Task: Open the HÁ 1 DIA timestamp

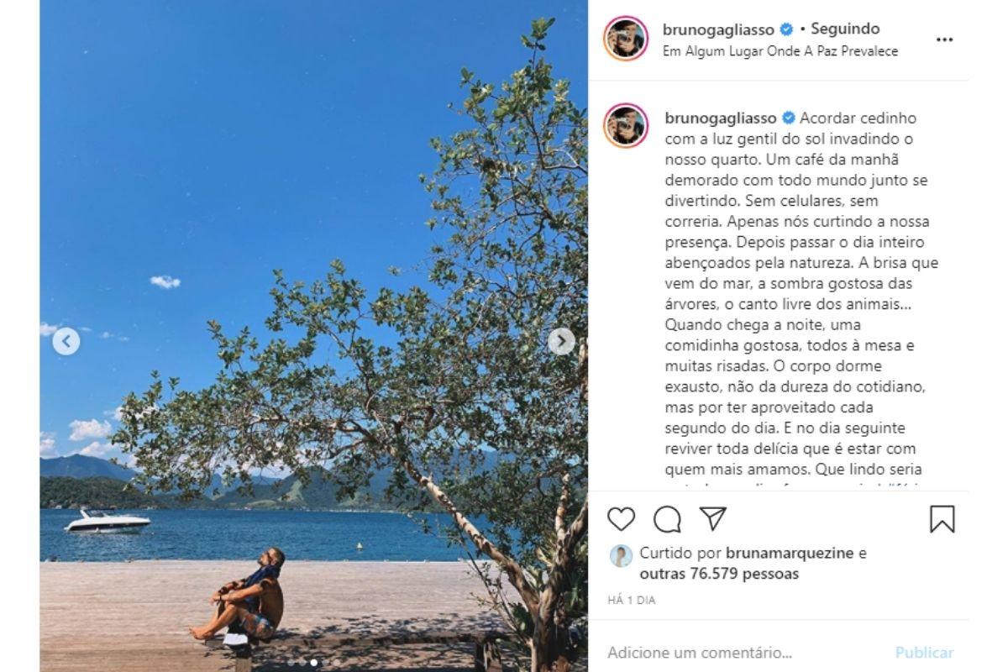Action: point(632,601)
